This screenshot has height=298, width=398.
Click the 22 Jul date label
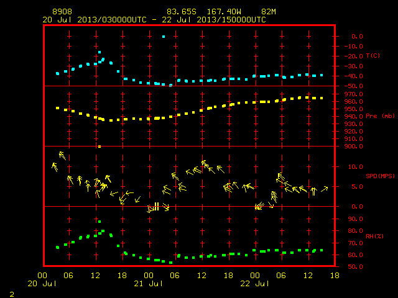click(x=254, y=284)
